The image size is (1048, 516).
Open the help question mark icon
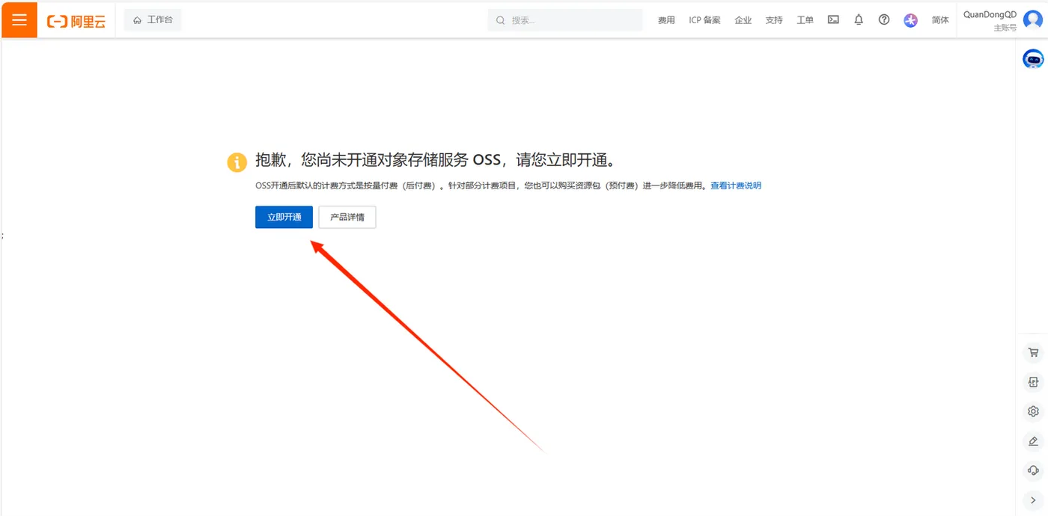tap(884, 20)
